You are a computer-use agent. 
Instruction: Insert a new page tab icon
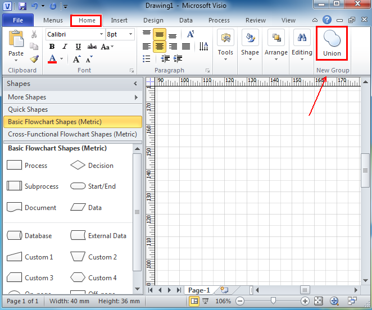(224, 290)
